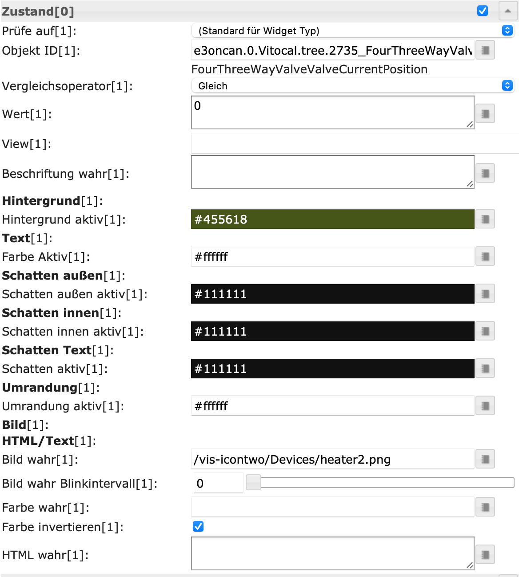Open the Vergleichsoperator[1] dropdown showing Gleich
Screen dimensions: 519x577
[x=352, y=86]
